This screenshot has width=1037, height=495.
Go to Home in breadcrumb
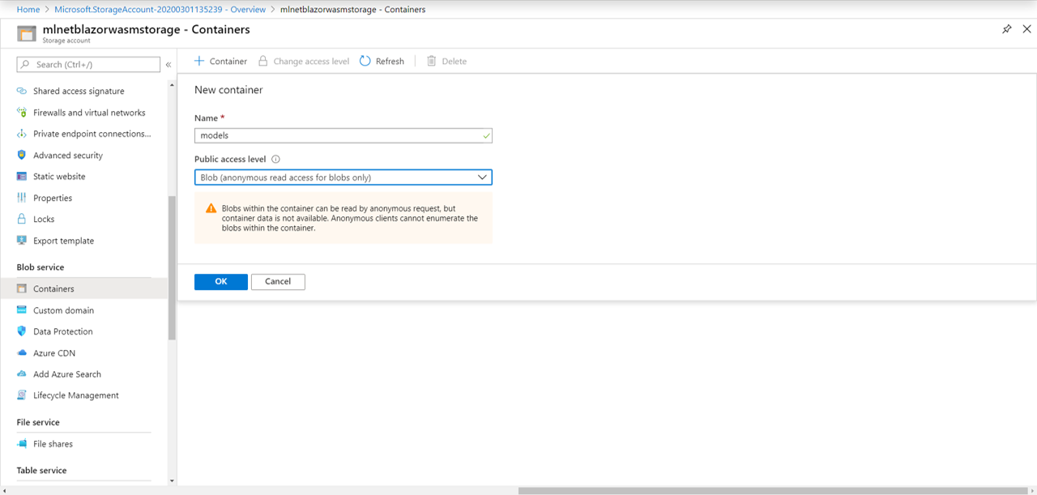pos(28,10)
